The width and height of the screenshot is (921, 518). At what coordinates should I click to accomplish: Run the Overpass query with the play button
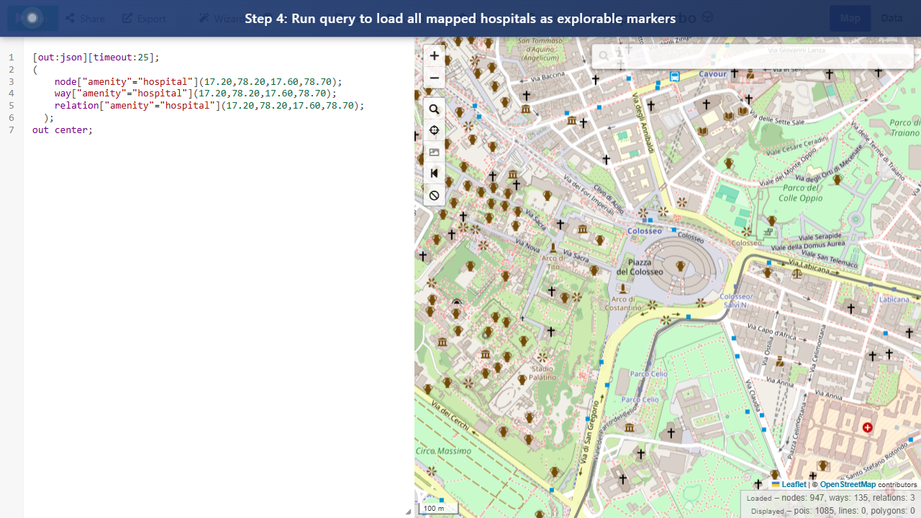tap(32, 18)
